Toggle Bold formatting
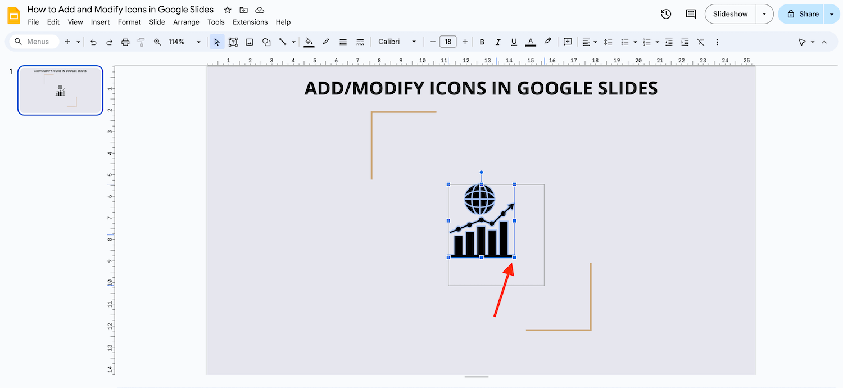The image size is (843, 388). [x=482, y=42]
